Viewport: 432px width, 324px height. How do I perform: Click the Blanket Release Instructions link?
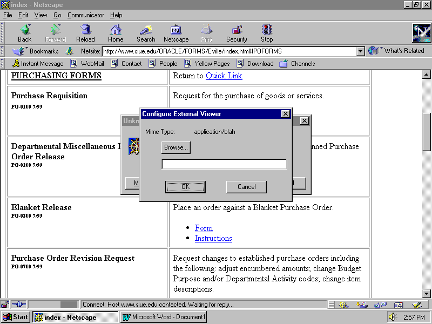(x=213, y=238)
